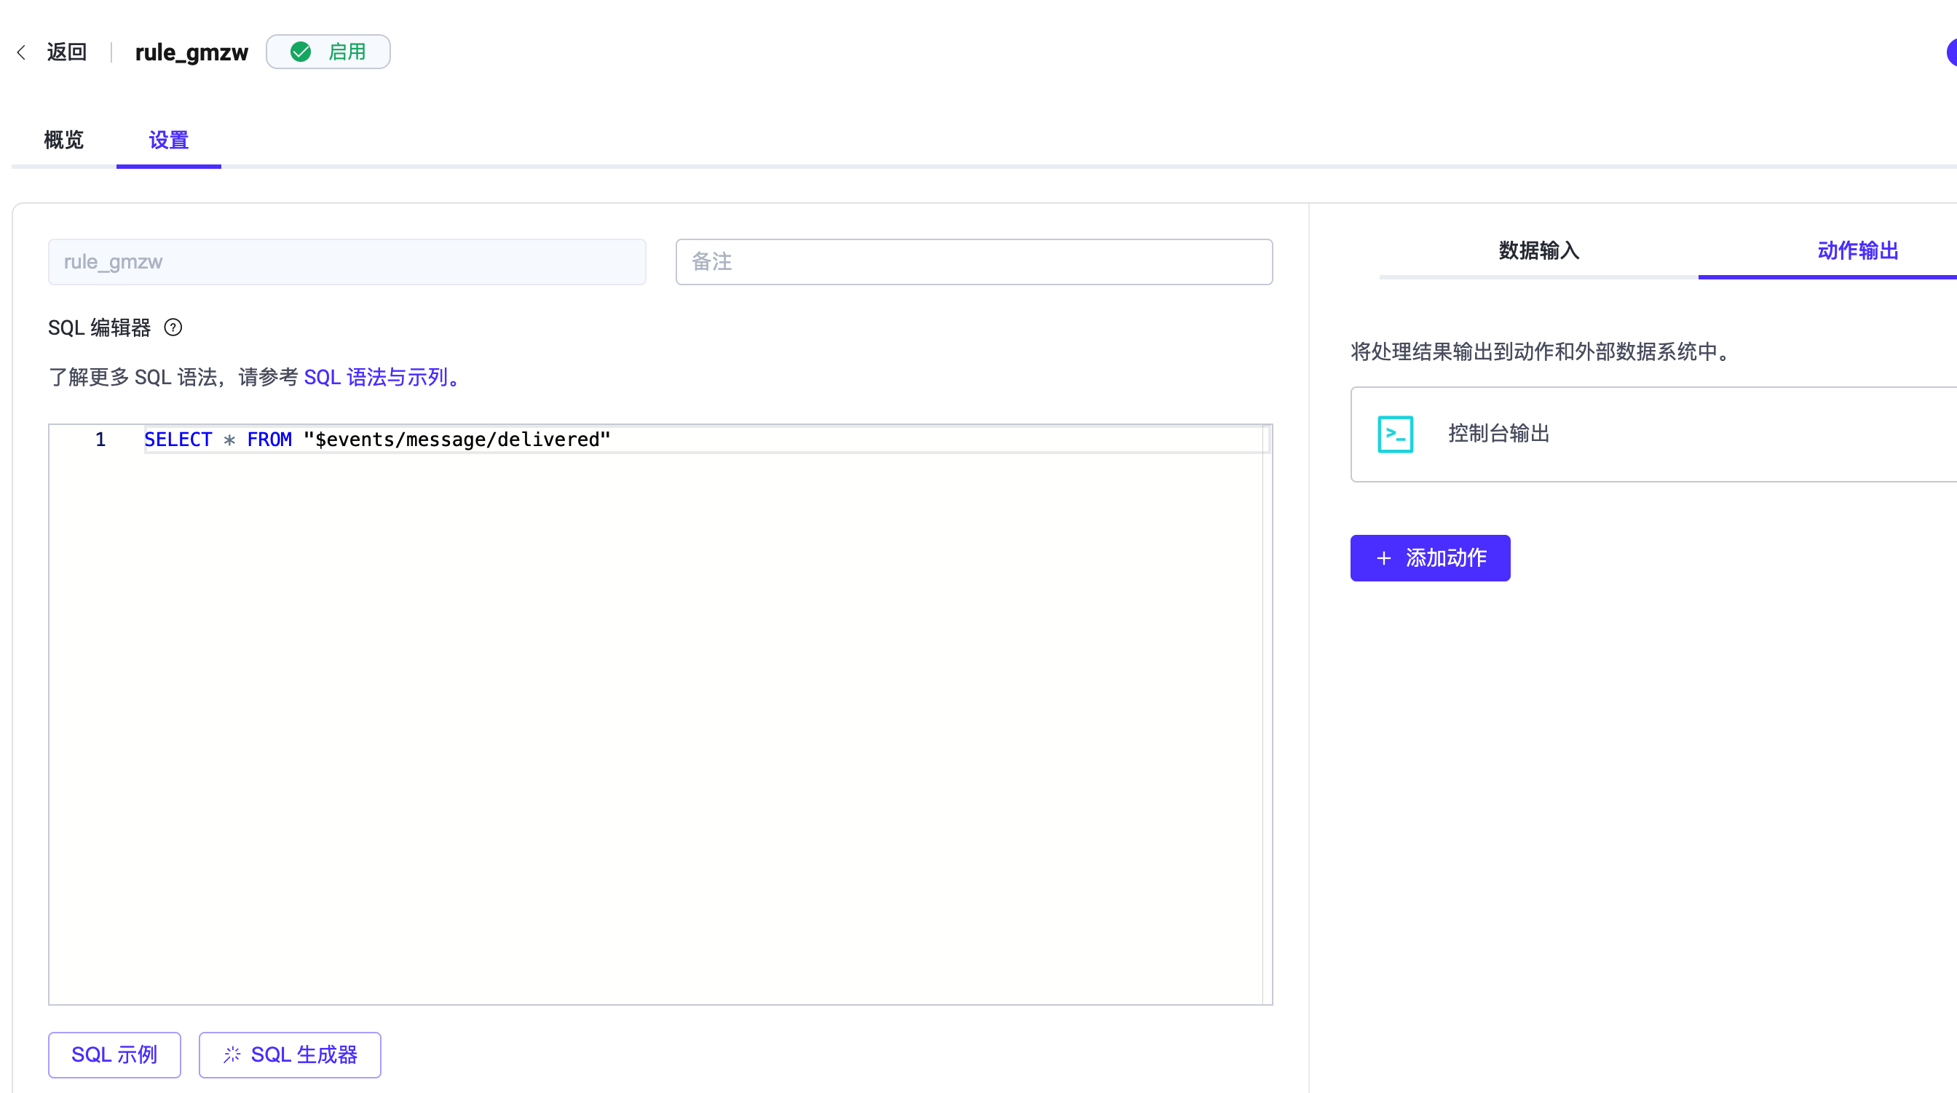Screen dimensions: 1957x1093
Task: Click the SQL editor help question icon
Action: click(x=173, y=327)
